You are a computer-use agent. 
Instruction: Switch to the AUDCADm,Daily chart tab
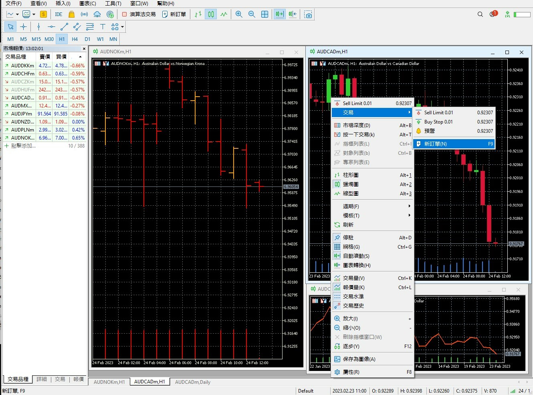(x=192, y=382)
